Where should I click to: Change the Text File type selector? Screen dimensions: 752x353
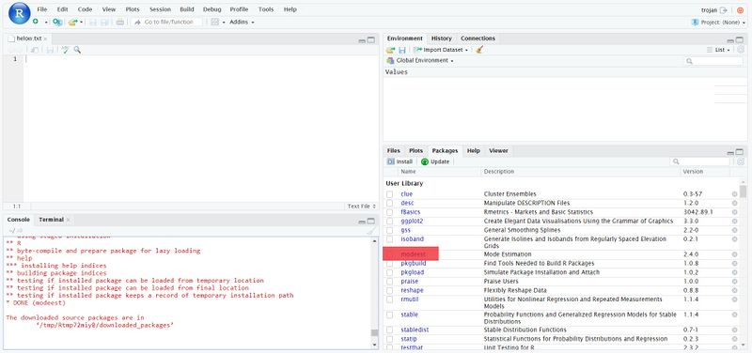point(362,206)
